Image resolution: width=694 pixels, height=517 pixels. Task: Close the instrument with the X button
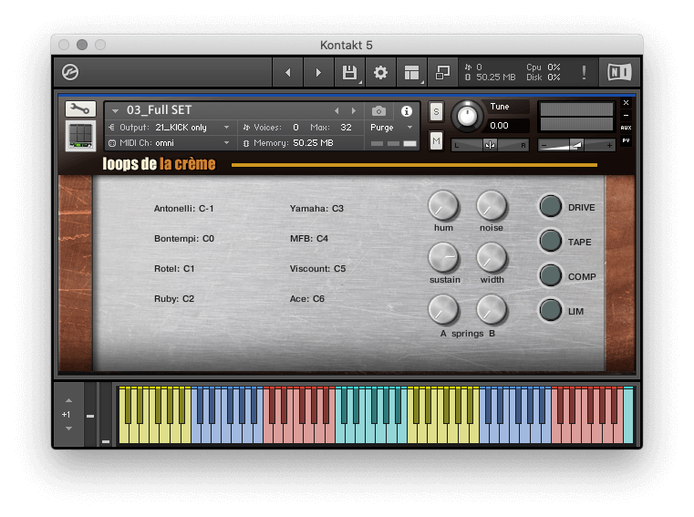tap(626, 103)
